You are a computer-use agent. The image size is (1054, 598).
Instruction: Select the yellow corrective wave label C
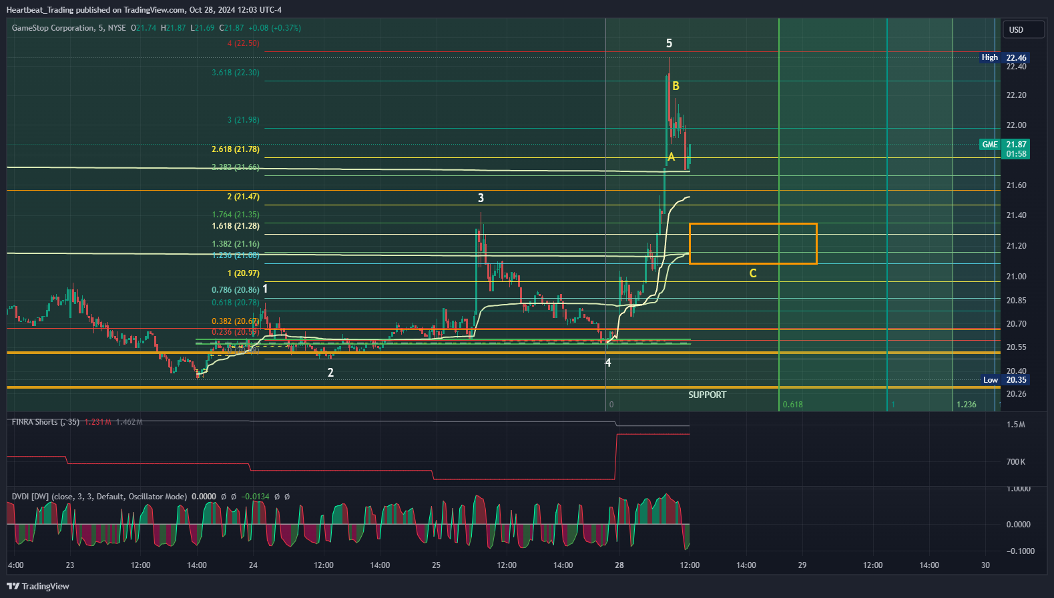click(x=753, y=273)
